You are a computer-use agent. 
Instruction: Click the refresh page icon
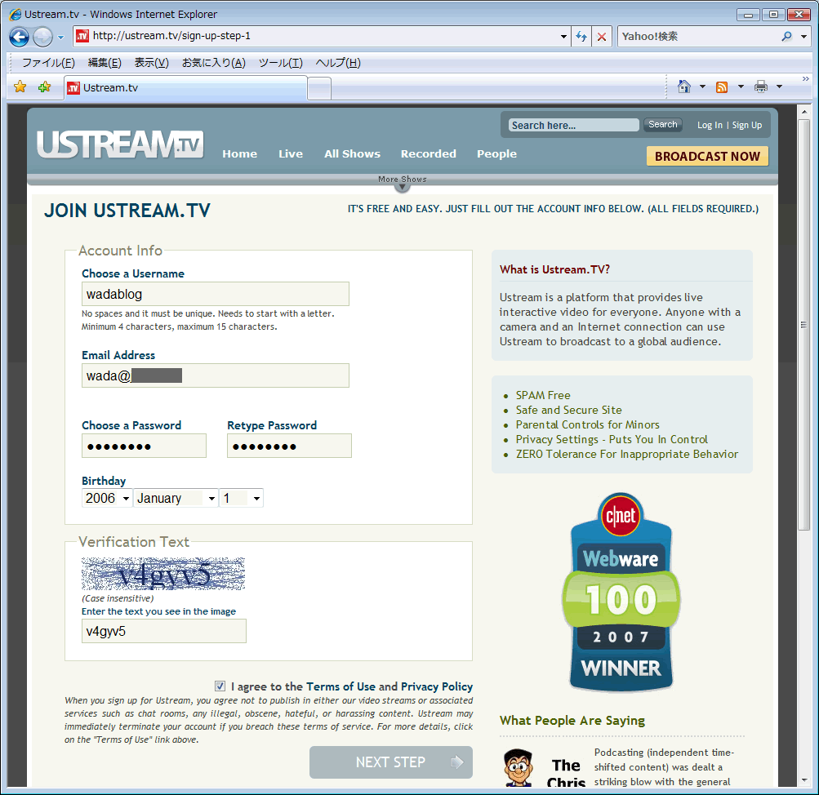[x=581, y=37]
